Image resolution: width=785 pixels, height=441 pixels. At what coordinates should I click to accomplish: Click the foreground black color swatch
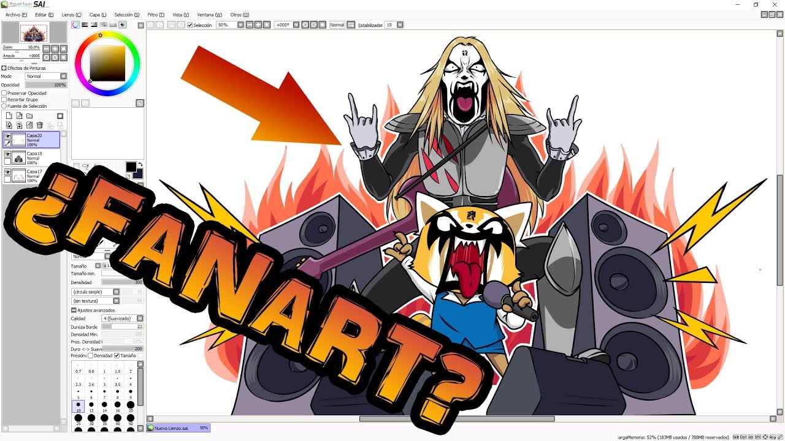131,167
